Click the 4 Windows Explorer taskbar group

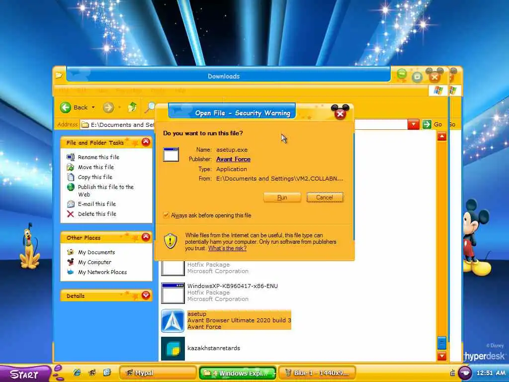tap(238, 373)
